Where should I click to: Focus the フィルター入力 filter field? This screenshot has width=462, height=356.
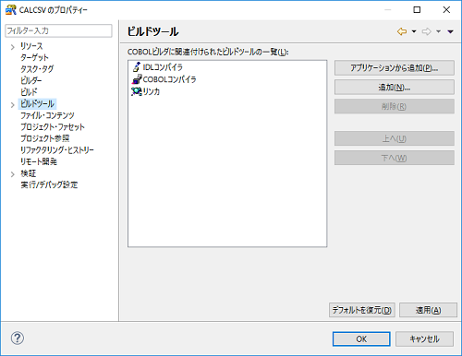[58, 30]
